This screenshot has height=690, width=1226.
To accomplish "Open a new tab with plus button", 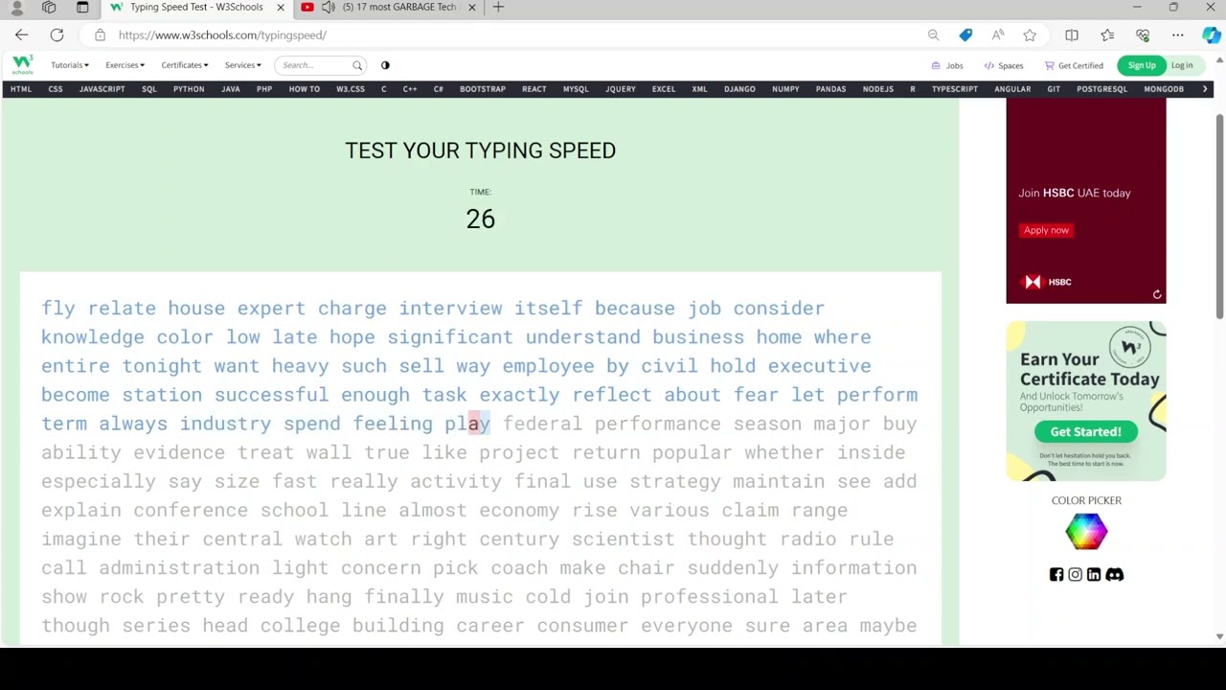I will pos(498,8).
